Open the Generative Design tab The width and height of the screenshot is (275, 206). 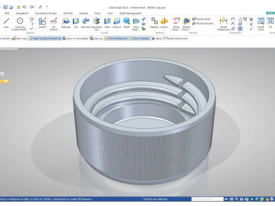click(x=46, y=13)
